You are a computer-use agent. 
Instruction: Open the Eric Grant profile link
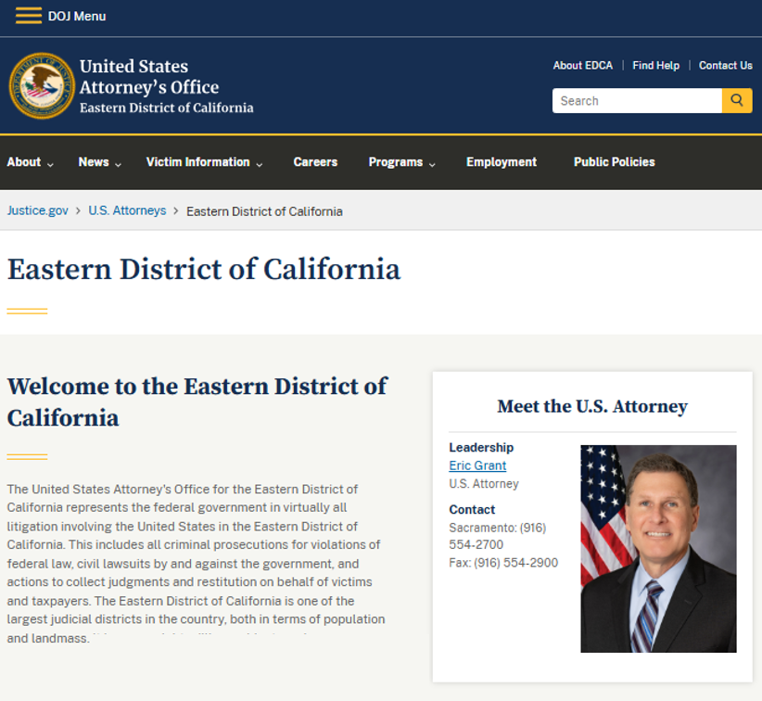pyautogui.click(x=477, y=465)
